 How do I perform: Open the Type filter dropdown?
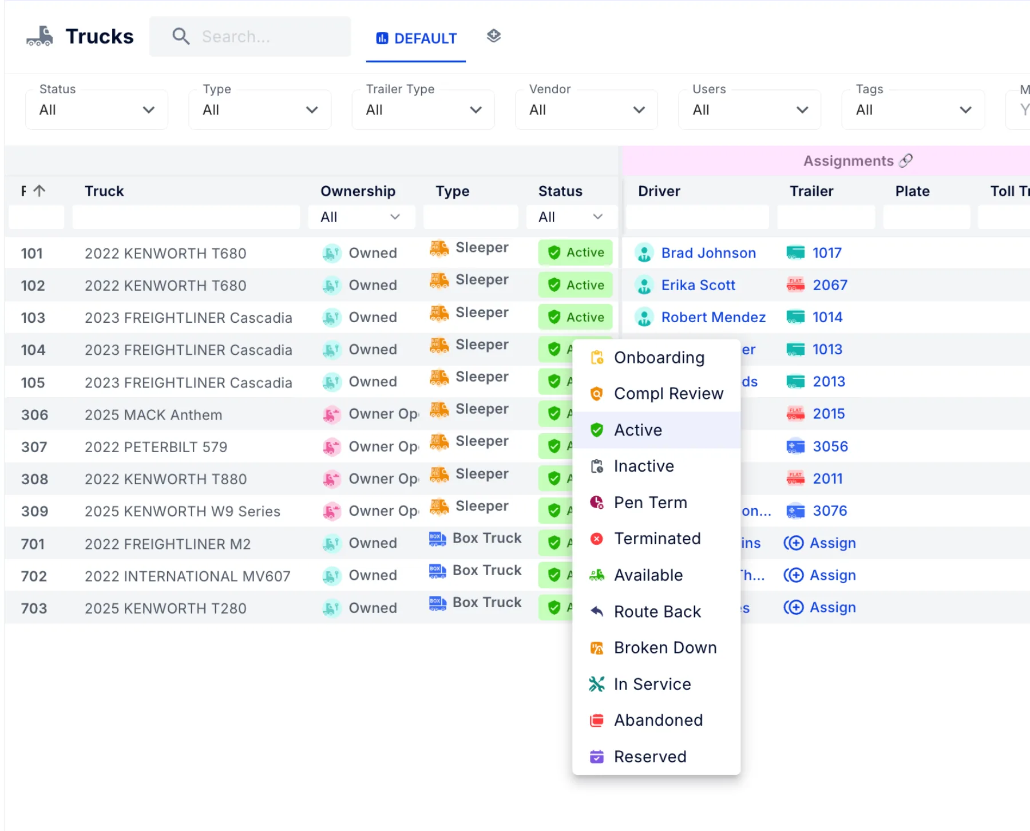pyautogui.click(x=260, y=109)
